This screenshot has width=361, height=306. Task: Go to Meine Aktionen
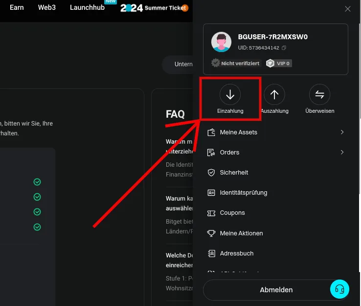(241, 233)
